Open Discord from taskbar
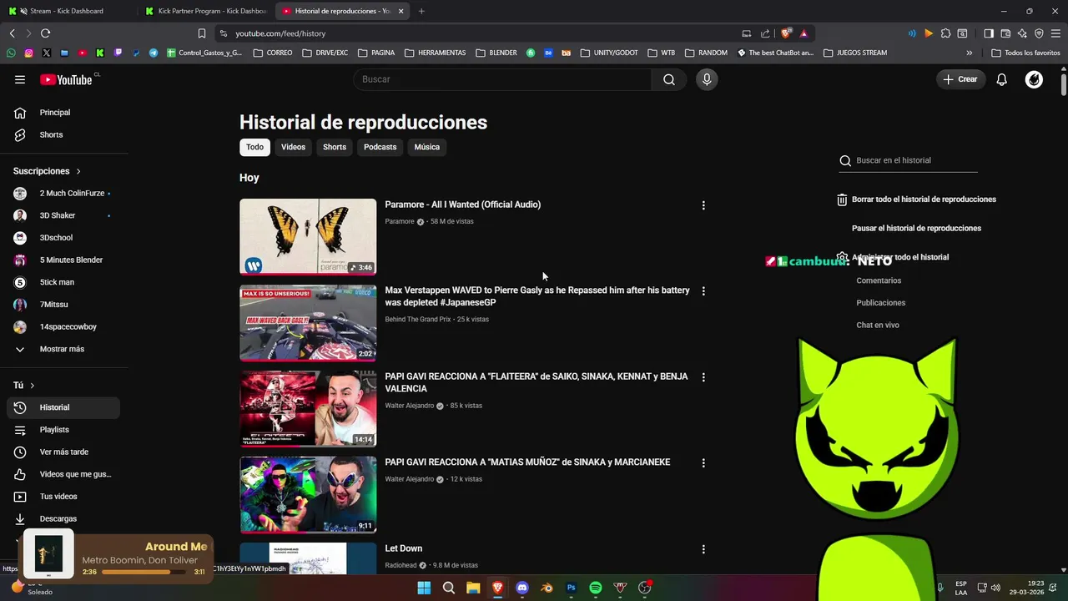The width and height of the screenshot is (1068, 601). click(522, 588)
